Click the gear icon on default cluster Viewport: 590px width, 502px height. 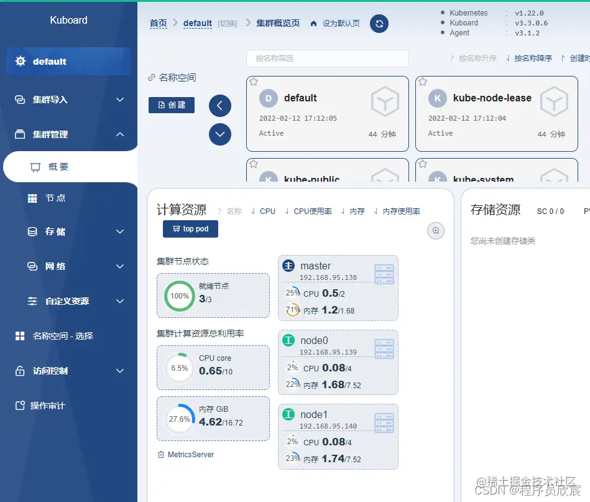(21, 61)
